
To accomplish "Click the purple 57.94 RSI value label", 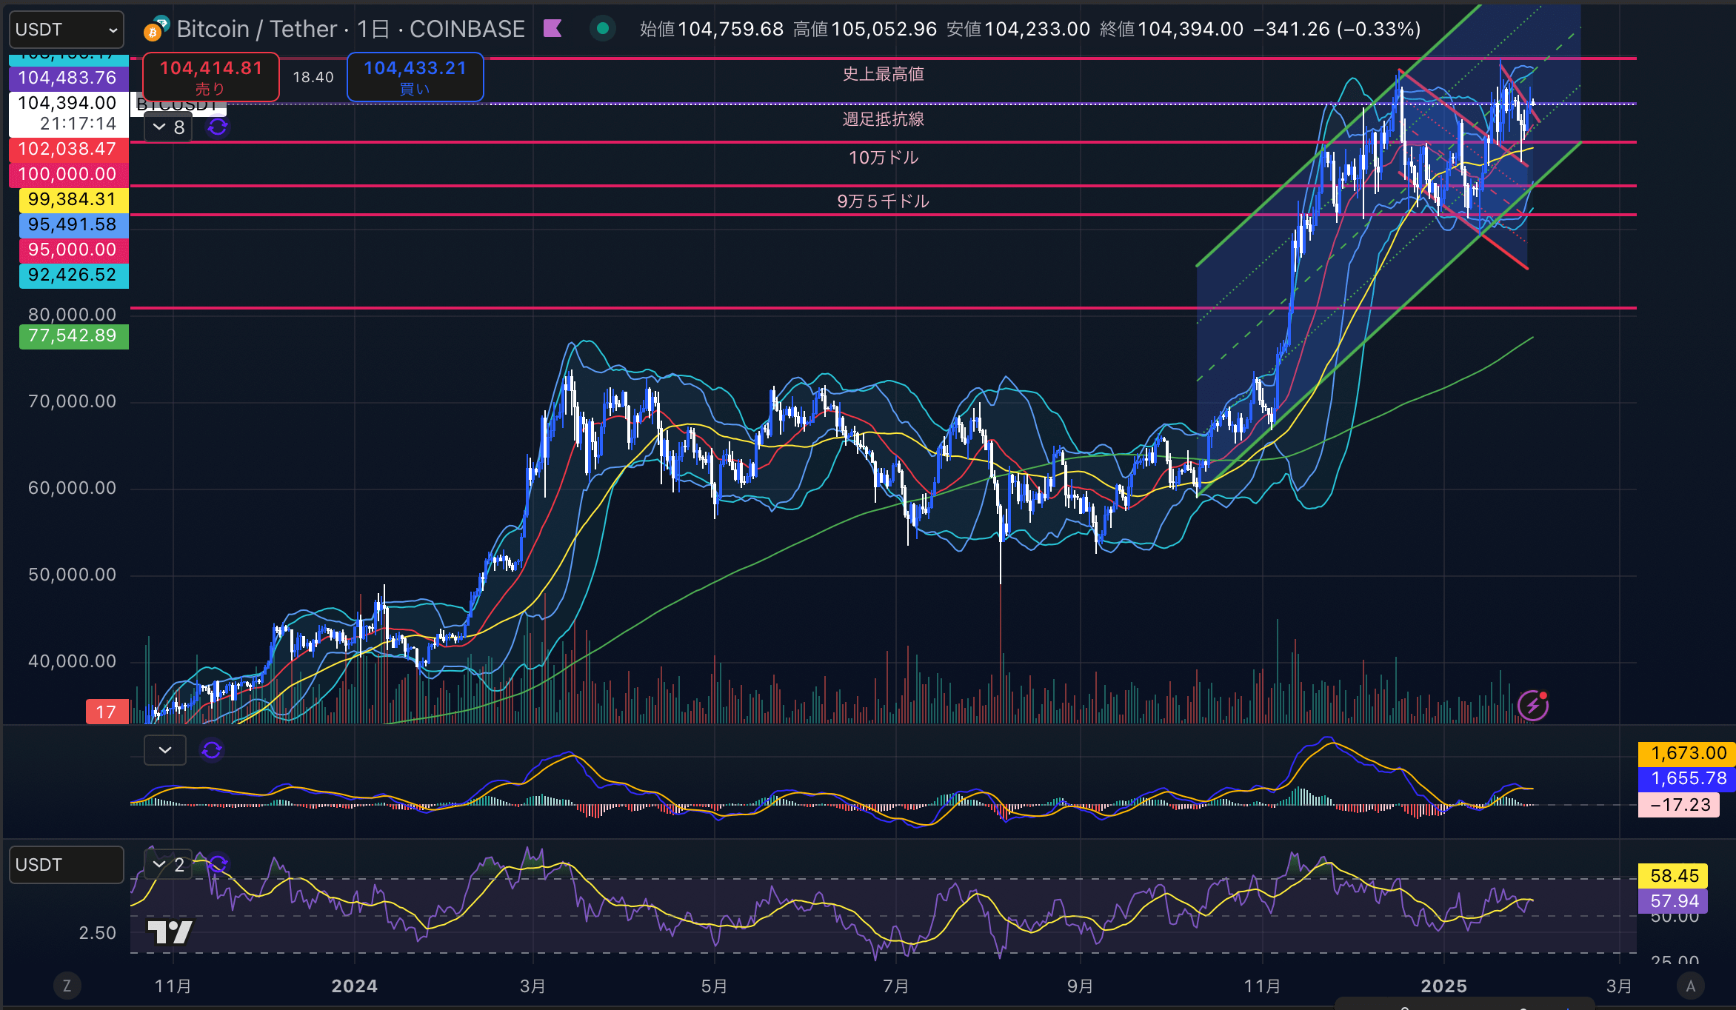I will [1673, 901].
